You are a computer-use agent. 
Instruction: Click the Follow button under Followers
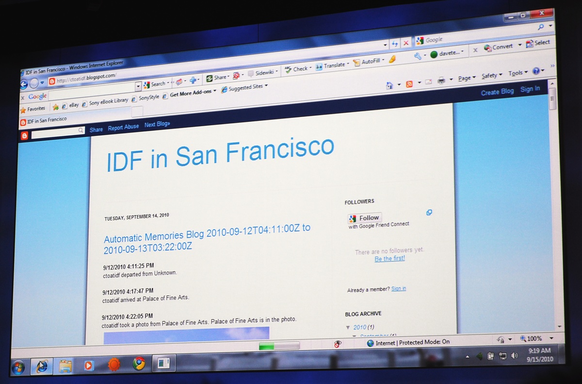365,218
